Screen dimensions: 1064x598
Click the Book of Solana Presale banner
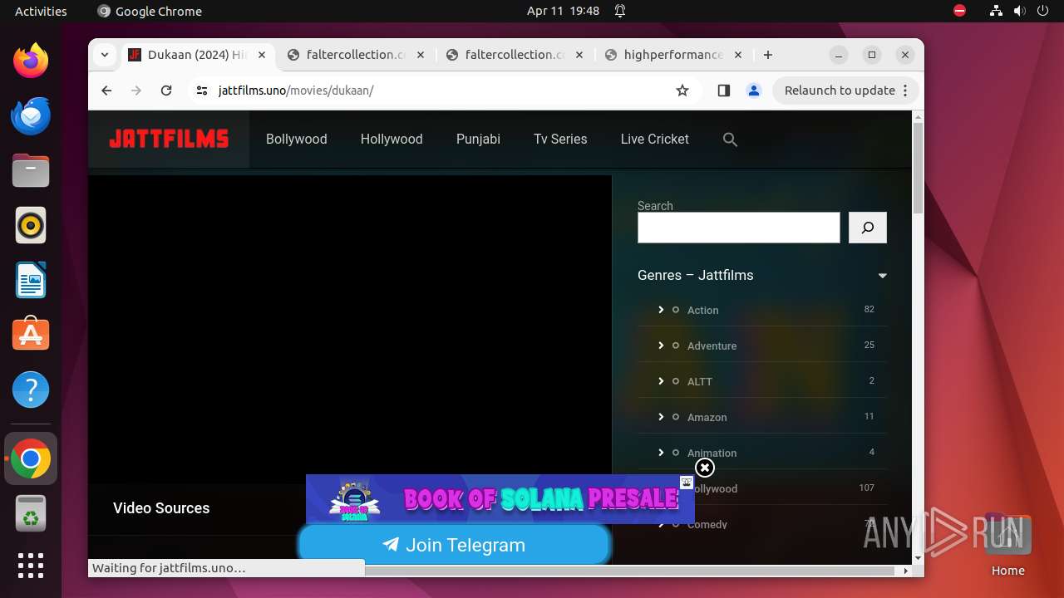pos(500,498)
